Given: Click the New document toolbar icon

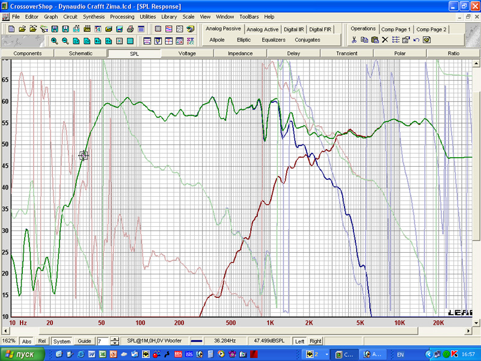Looking at the screenshot, I should [11, 29].
